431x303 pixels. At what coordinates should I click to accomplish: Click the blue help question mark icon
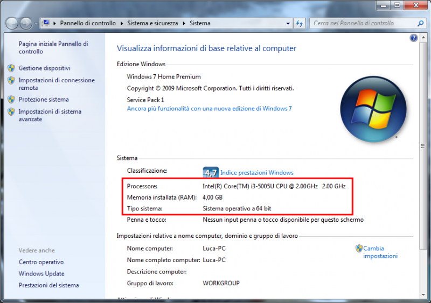[414, 38]
